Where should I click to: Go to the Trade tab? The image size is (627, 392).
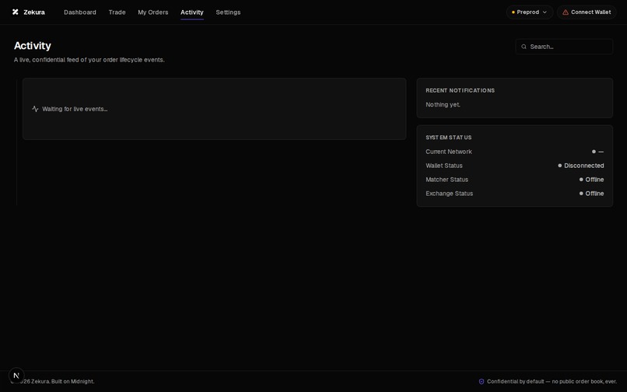coord(117,12)
